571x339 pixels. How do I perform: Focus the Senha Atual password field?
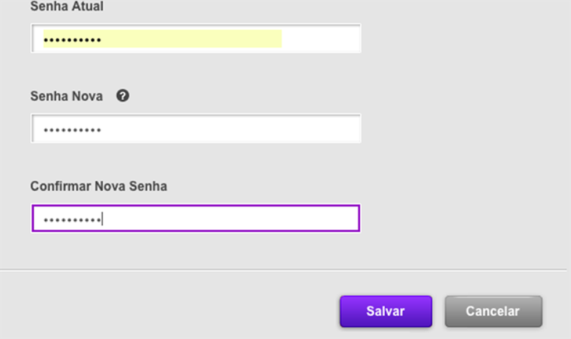(x=196, y=39)
